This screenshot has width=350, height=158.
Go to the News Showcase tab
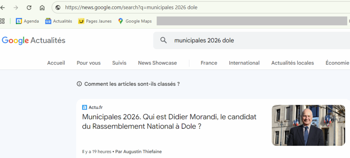[157, 63]
